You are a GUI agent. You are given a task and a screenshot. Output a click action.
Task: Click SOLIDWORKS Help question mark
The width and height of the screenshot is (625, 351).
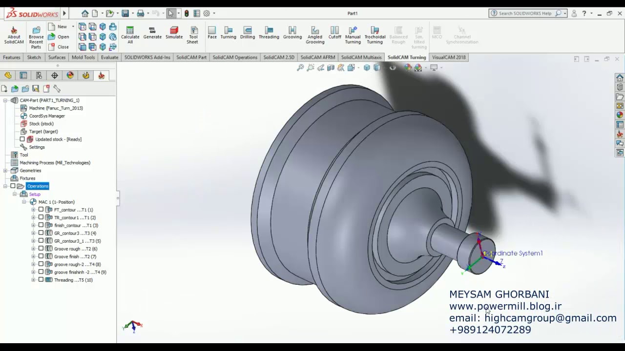[x=584, y=14]
